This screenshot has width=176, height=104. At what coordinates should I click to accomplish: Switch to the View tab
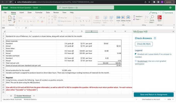(x=64, y=13)
